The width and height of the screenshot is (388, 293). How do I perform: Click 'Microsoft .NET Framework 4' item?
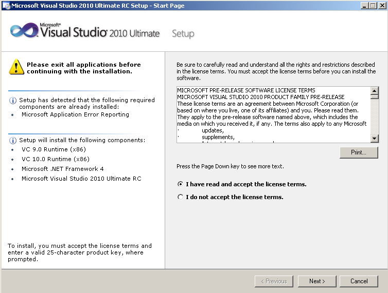tap(63, 169)
